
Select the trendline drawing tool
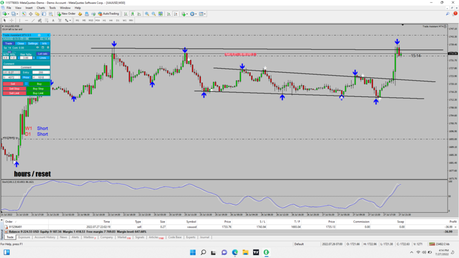[x=33, y=21]
